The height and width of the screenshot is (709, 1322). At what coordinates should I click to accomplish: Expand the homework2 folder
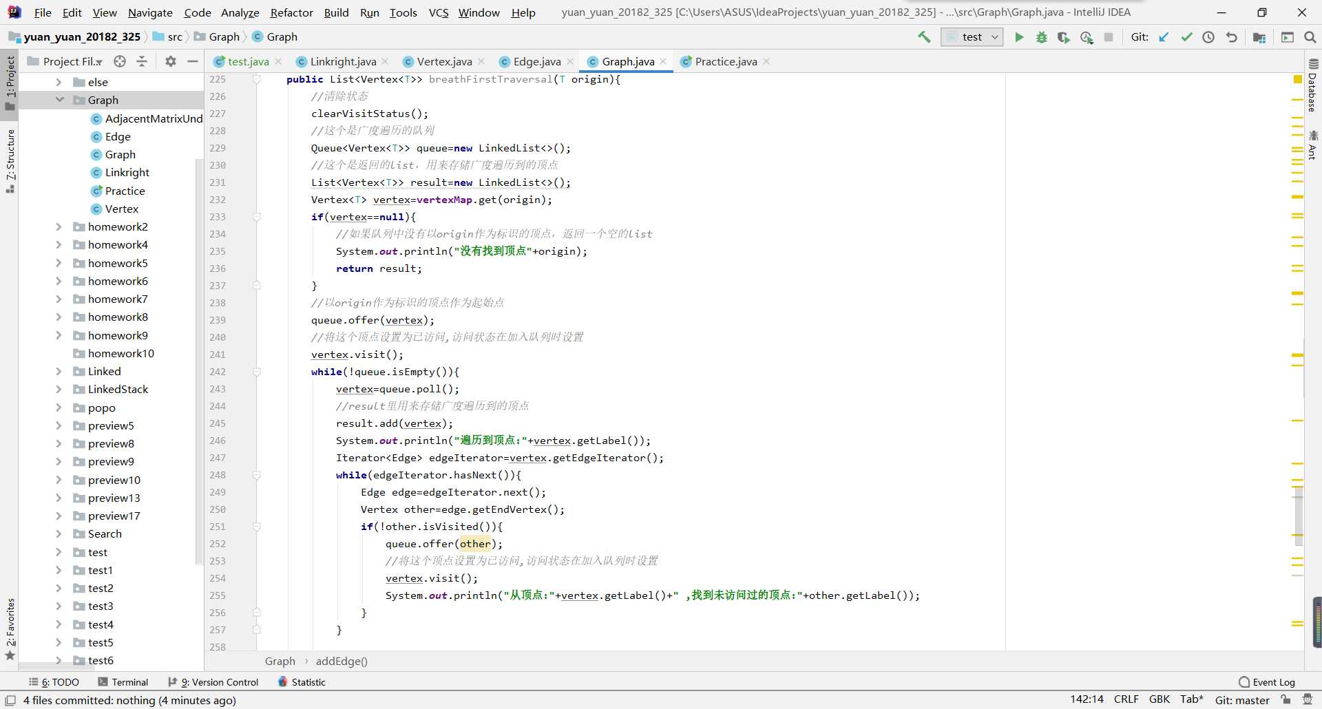[x=59, y=226]
